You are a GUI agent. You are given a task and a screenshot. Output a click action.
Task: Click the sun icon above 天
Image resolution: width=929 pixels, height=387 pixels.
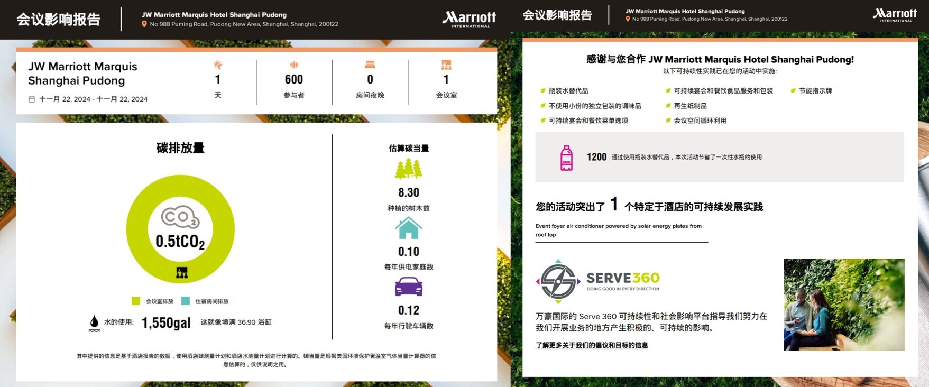pyautogui.click(x=218, y=65)
